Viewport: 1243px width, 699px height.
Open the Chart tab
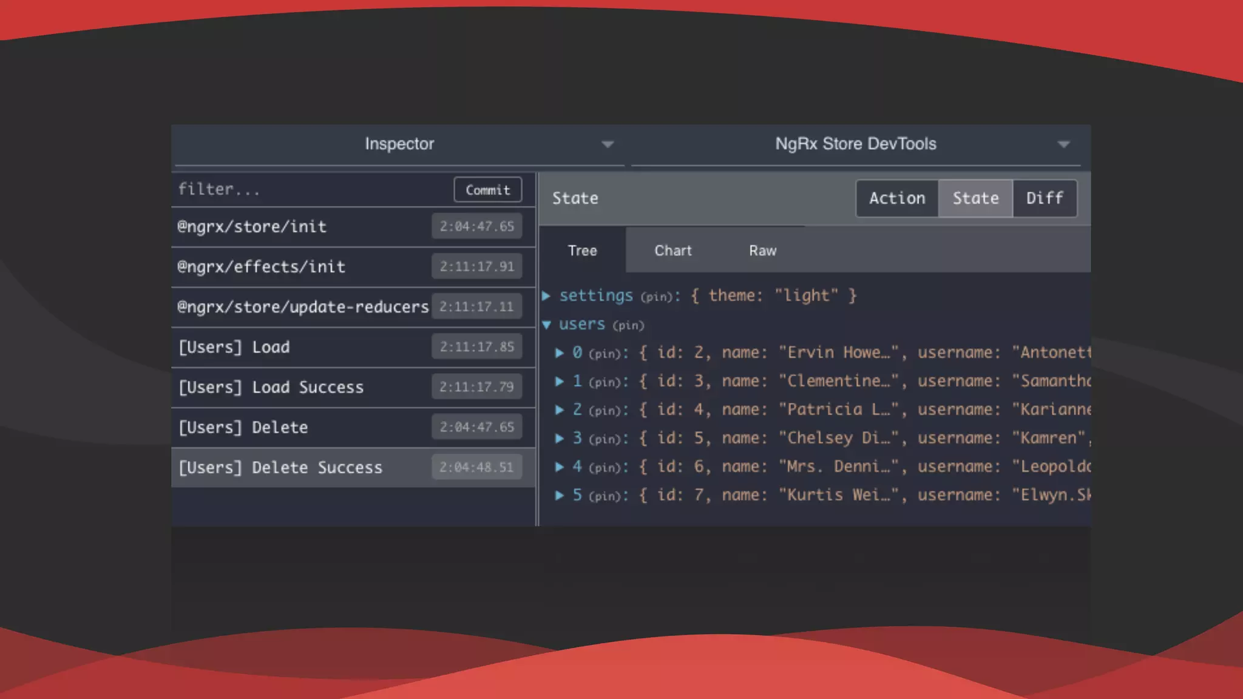(x=672, y=251)
